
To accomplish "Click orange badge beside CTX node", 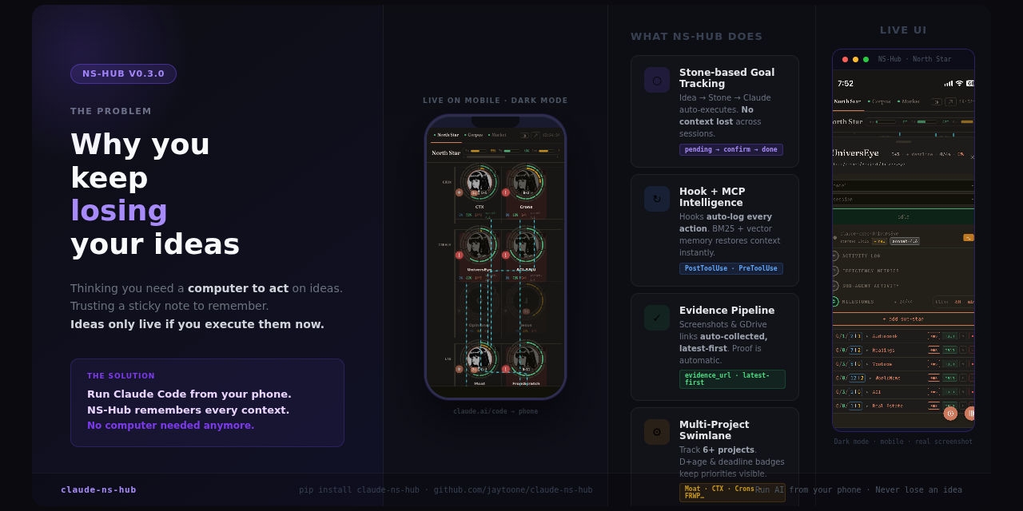I will pos(460,192).
